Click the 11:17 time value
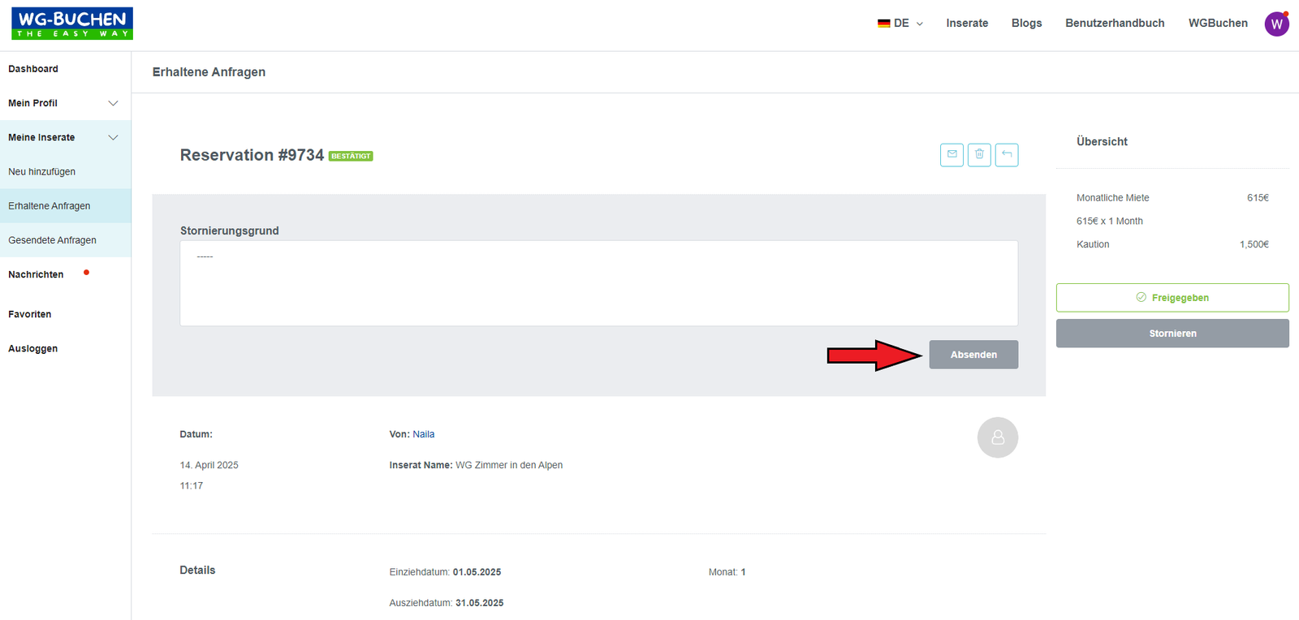 [x=192, y=486]
